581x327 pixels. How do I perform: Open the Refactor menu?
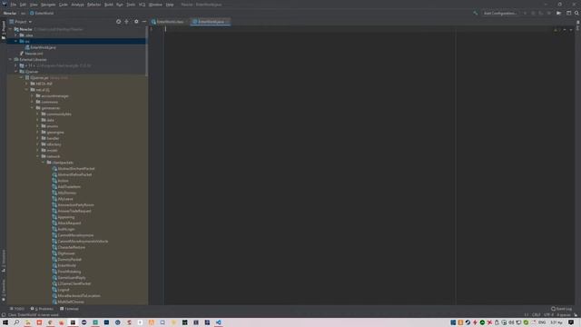coord(94,5)
